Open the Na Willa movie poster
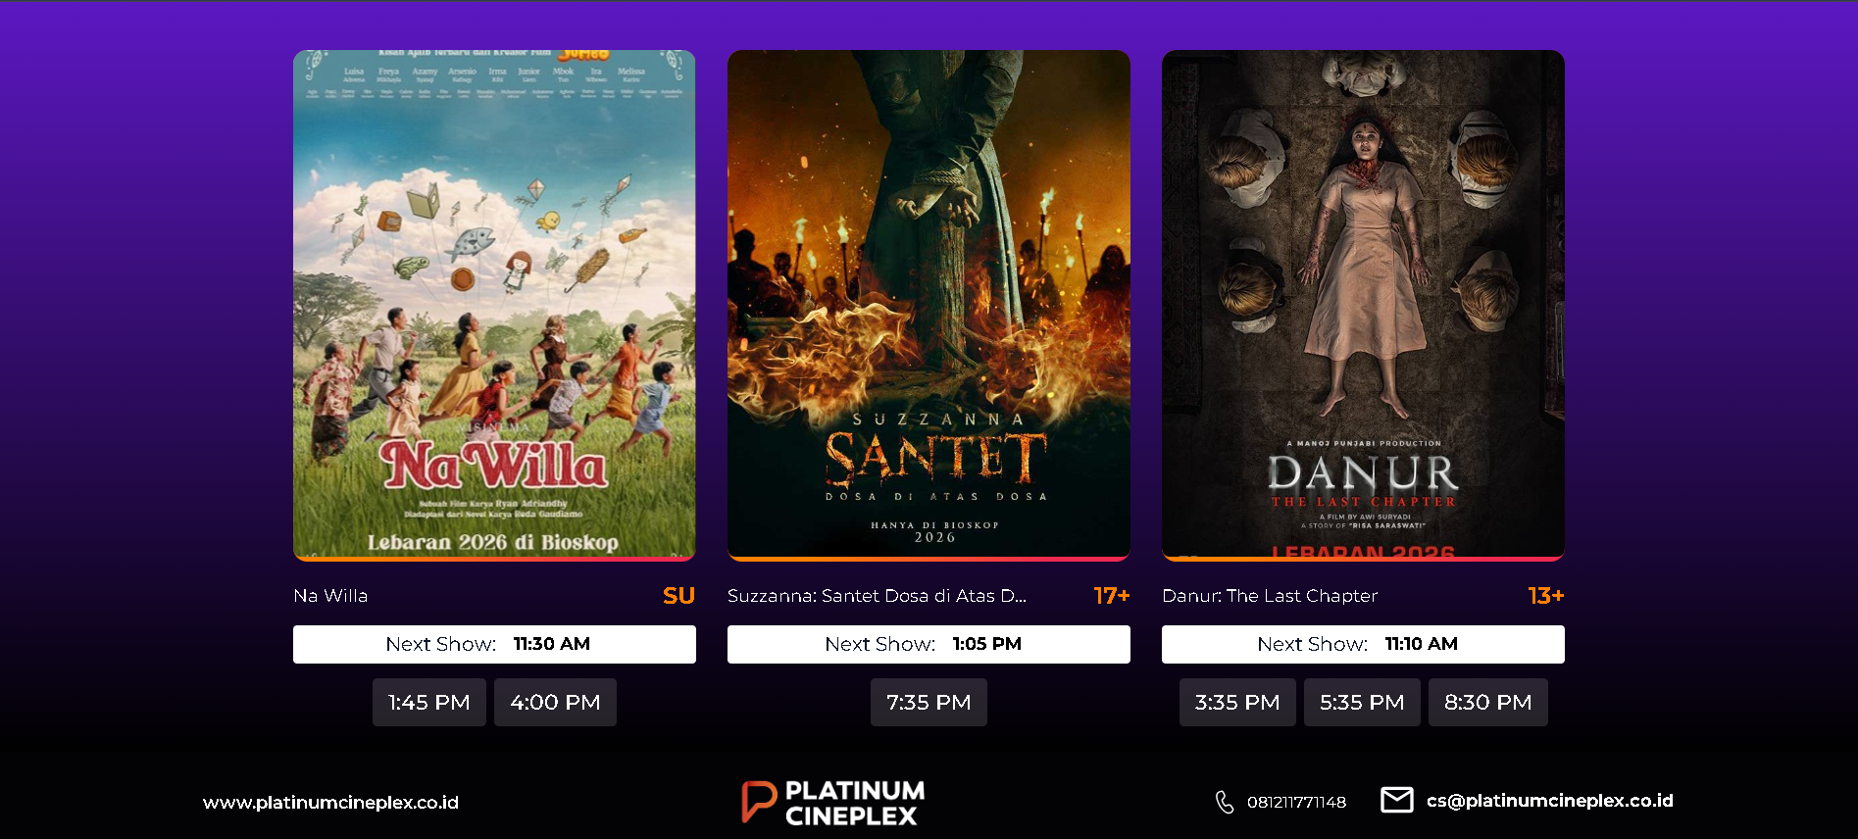The width and height of the screenshot is (1858, 839). tap(494, 306)
